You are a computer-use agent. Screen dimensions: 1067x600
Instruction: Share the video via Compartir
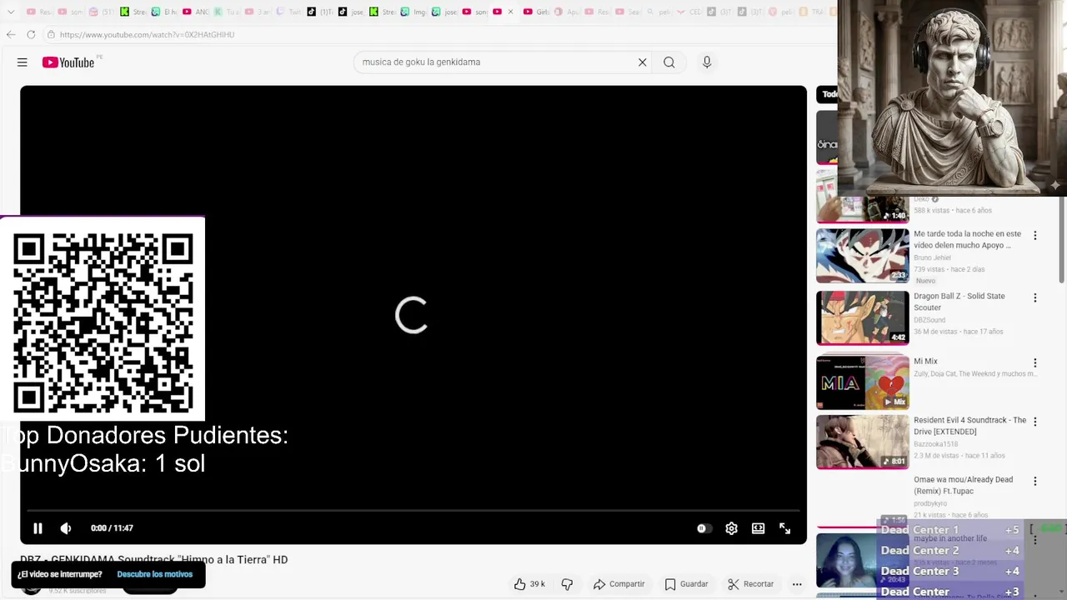pyautogui.click(x=619, y=584)
